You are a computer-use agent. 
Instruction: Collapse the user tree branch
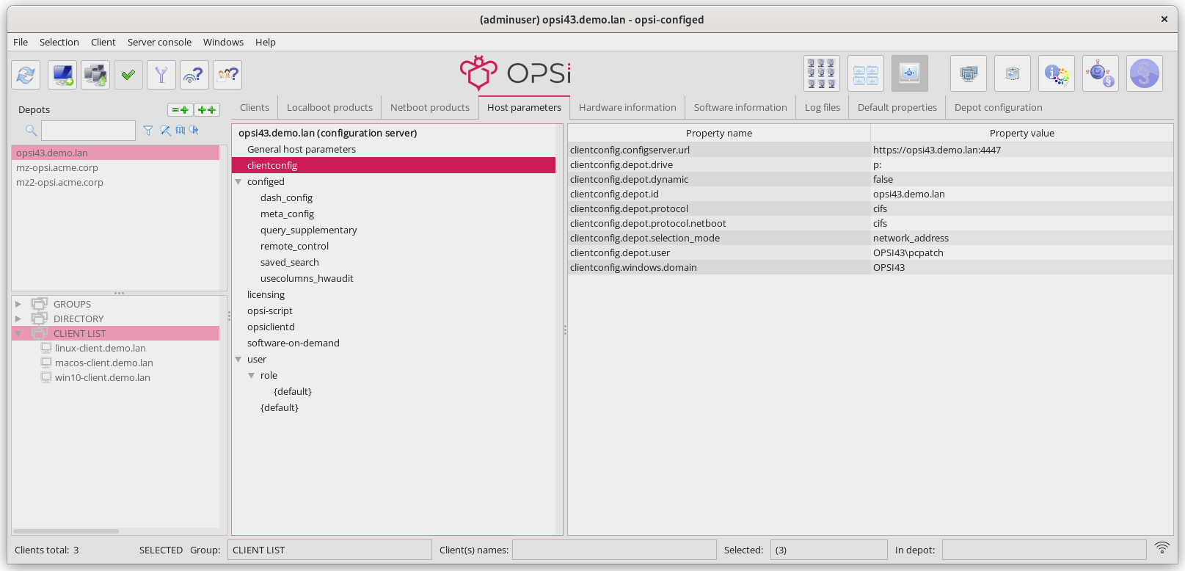tap(238, 359)
